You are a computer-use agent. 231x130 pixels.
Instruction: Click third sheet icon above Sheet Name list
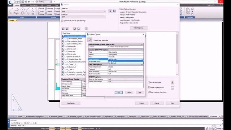pyautogui.click(x=75, y=29)
